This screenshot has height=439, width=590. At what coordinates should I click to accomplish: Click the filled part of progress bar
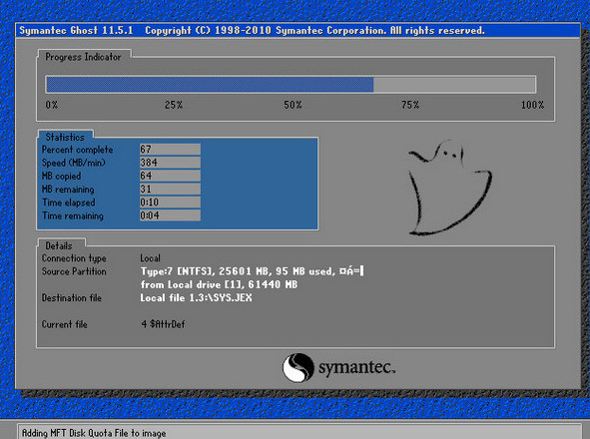point(210,84)
